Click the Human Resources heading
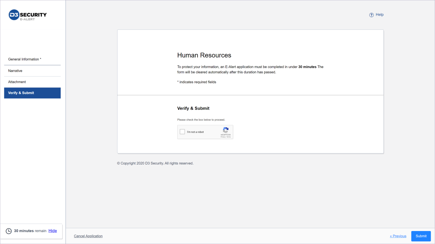Viewport: 435px width, 244px height. click(204, 55)
